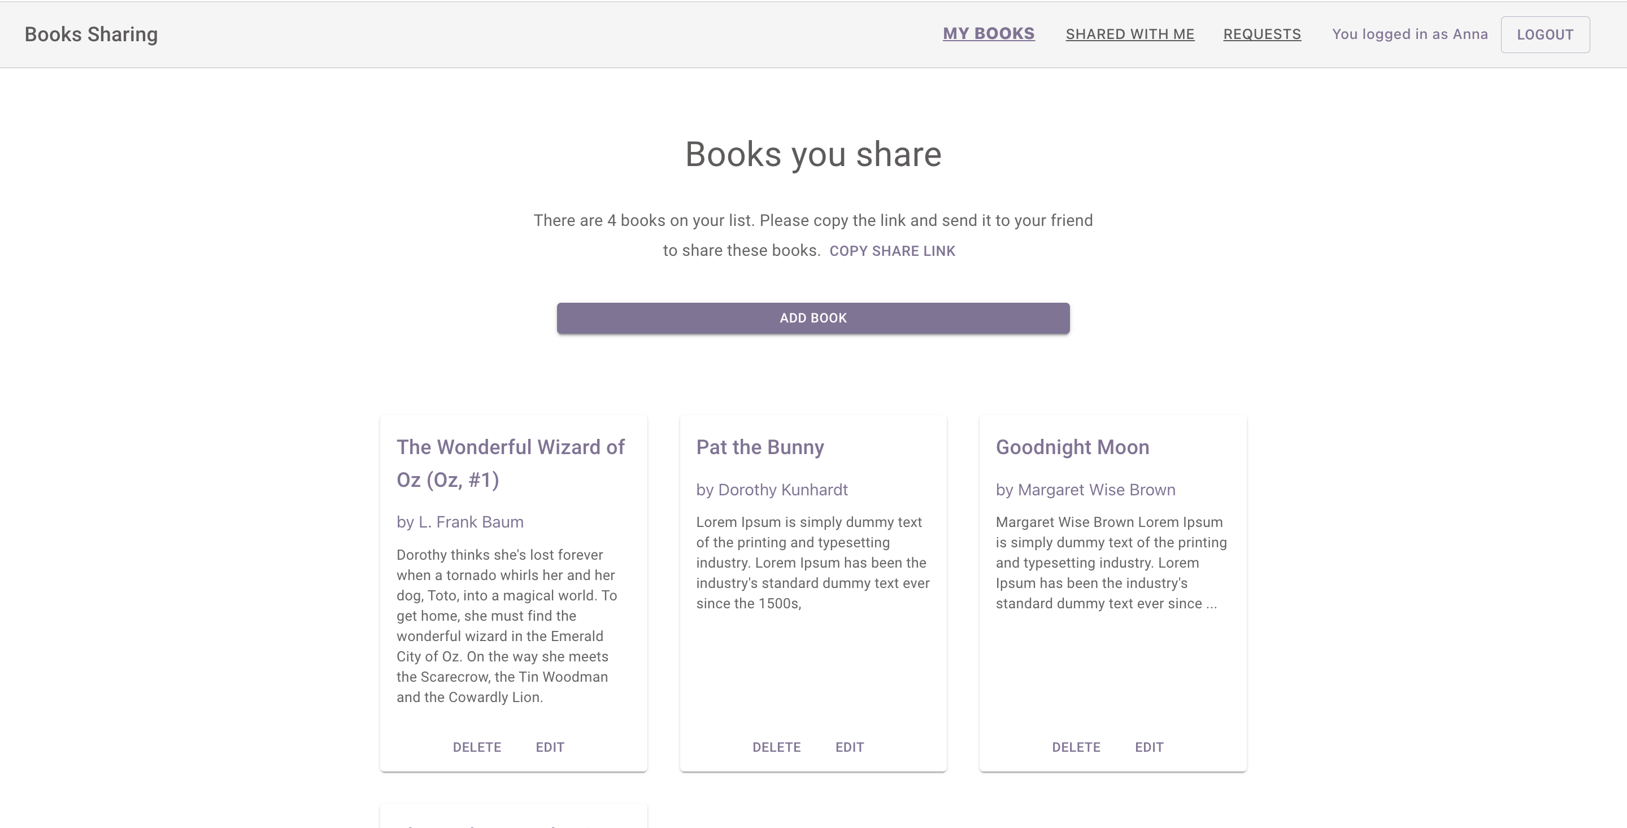Edit The Wonderful Wizard of Oz
Viewport: 1627px width, 828px height.
(550, 747)
